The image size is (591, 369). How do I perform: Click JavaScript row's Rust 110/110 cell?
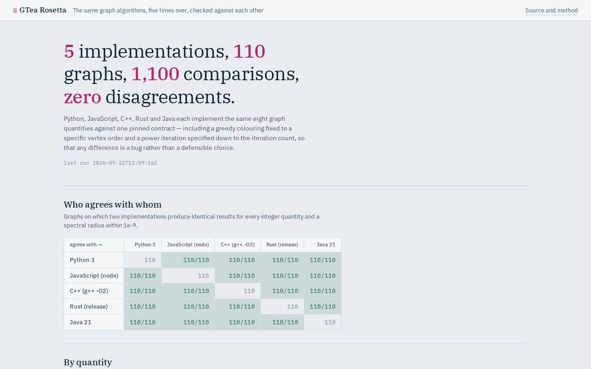[x=282, y=276]
